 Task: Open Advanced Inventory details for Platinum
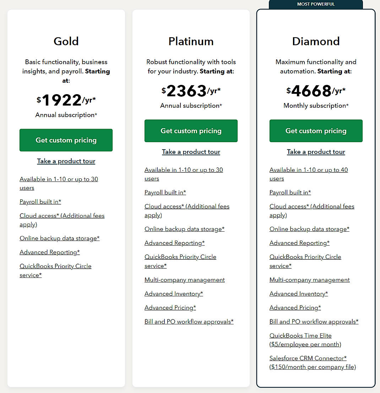[173, 294]
